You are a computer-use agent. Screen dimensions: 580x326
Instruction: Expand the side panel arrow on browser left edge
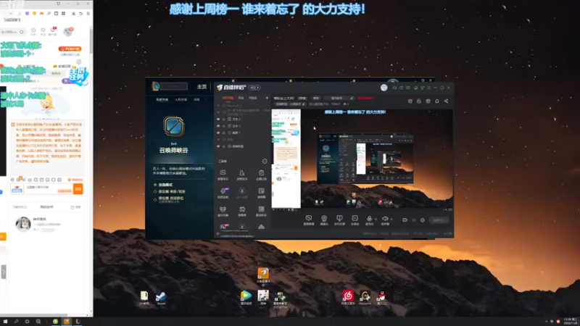4,272
